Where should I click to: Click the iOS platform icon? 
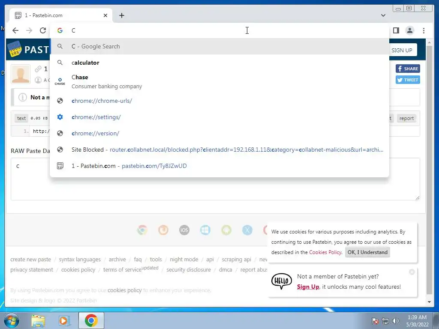184,230
